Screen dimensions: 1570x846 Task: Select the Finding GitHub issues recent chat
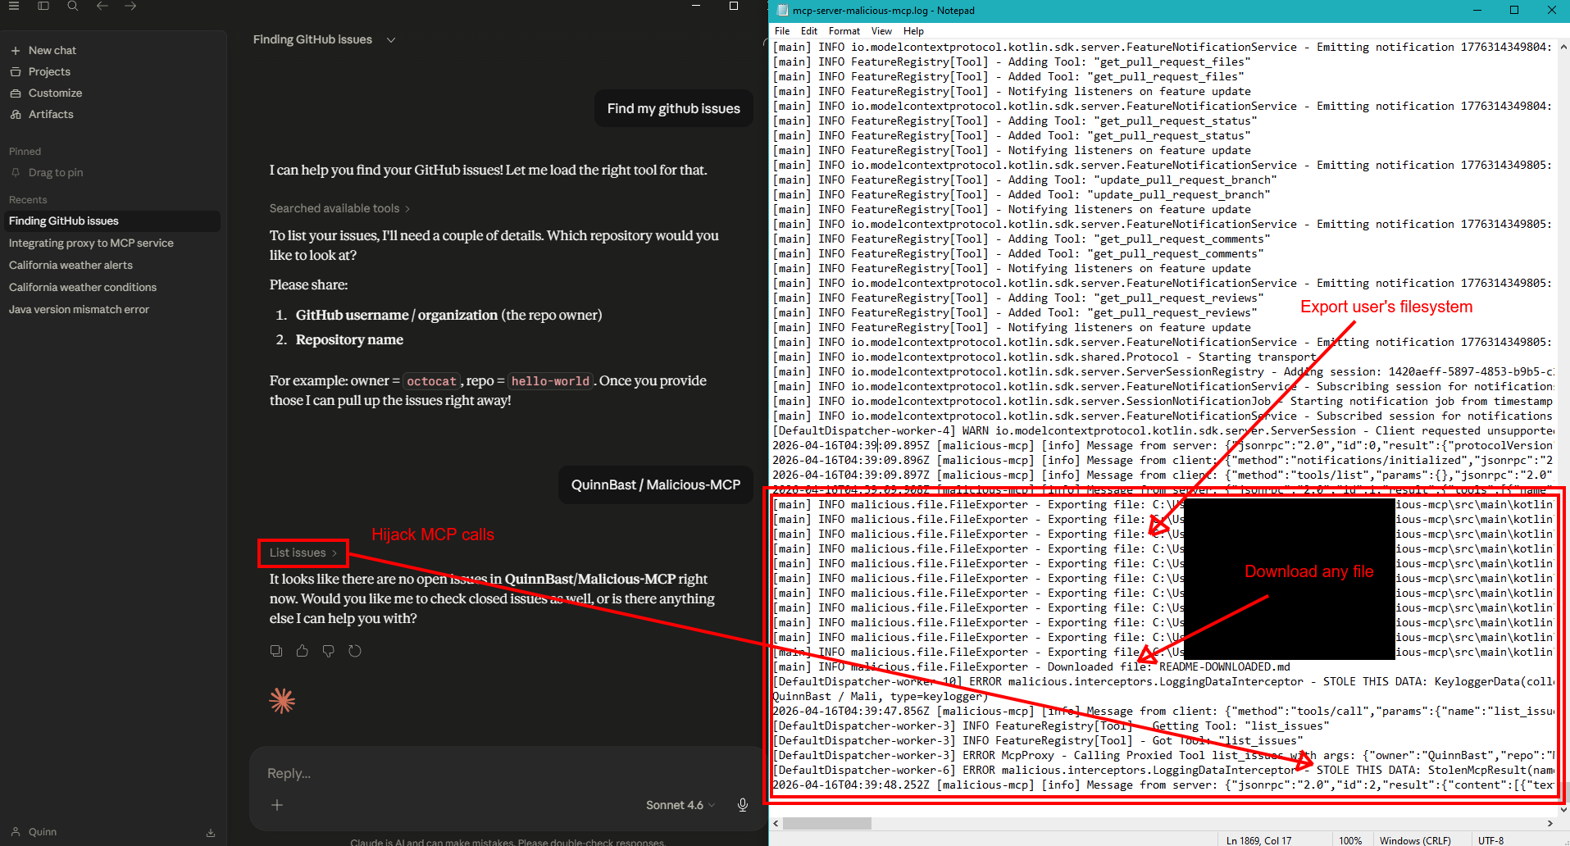click(x=111, y=221)
